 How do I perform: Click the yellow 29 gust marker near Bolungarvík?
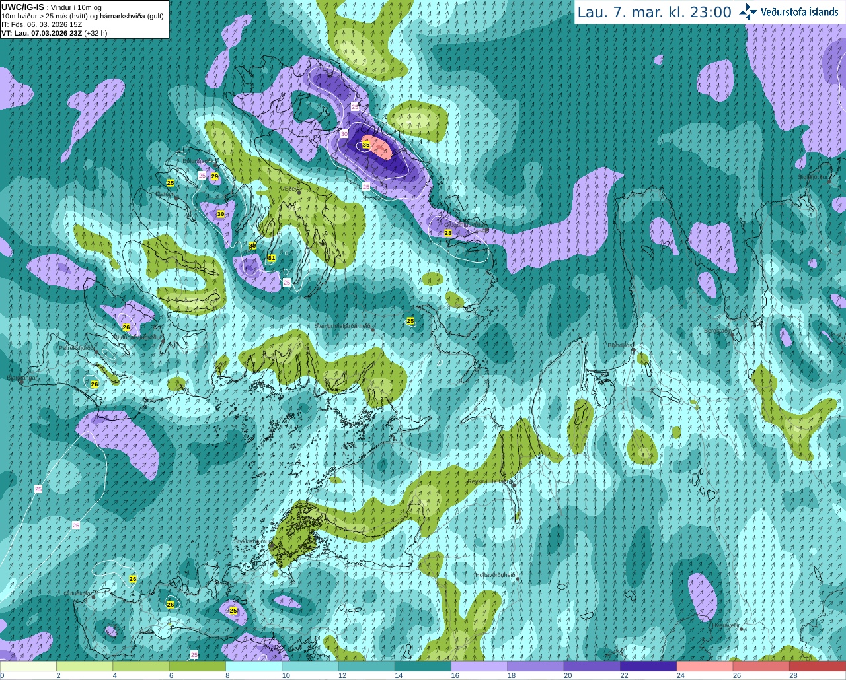coord(215,176)
